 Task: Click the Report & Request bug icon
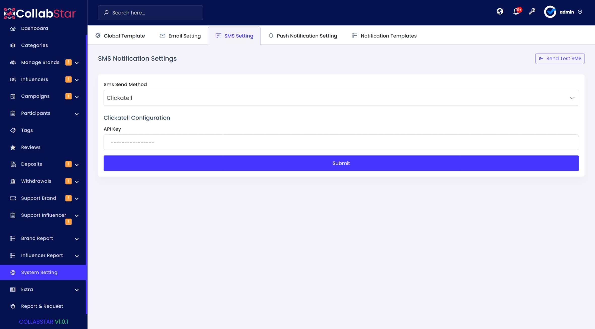(13, 306)
